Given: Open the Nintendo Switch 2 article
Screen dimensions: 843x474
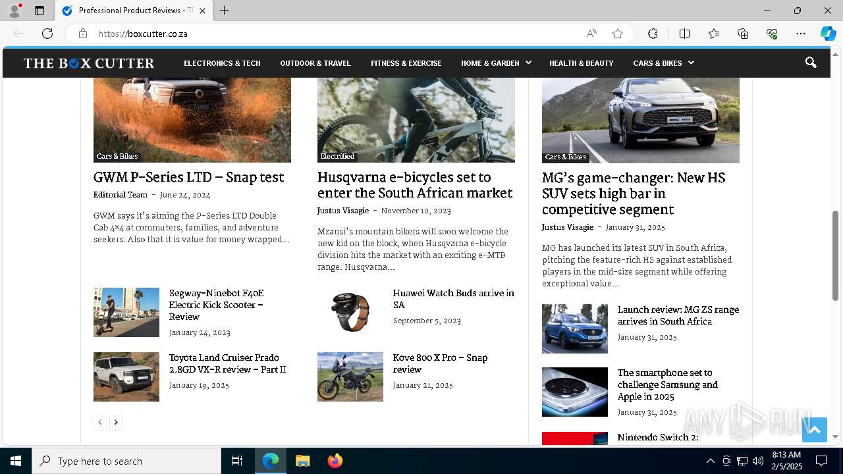Looking at the screenshot, I should (658, 438).
